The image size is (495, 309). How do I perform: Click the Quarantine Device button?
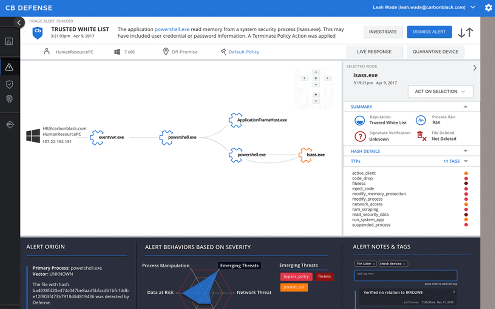click(436, 52)
